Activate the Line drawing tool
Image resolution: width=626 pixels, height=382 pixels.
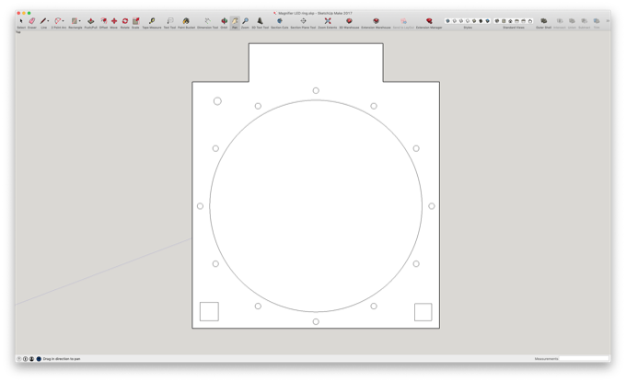[42, 21]
